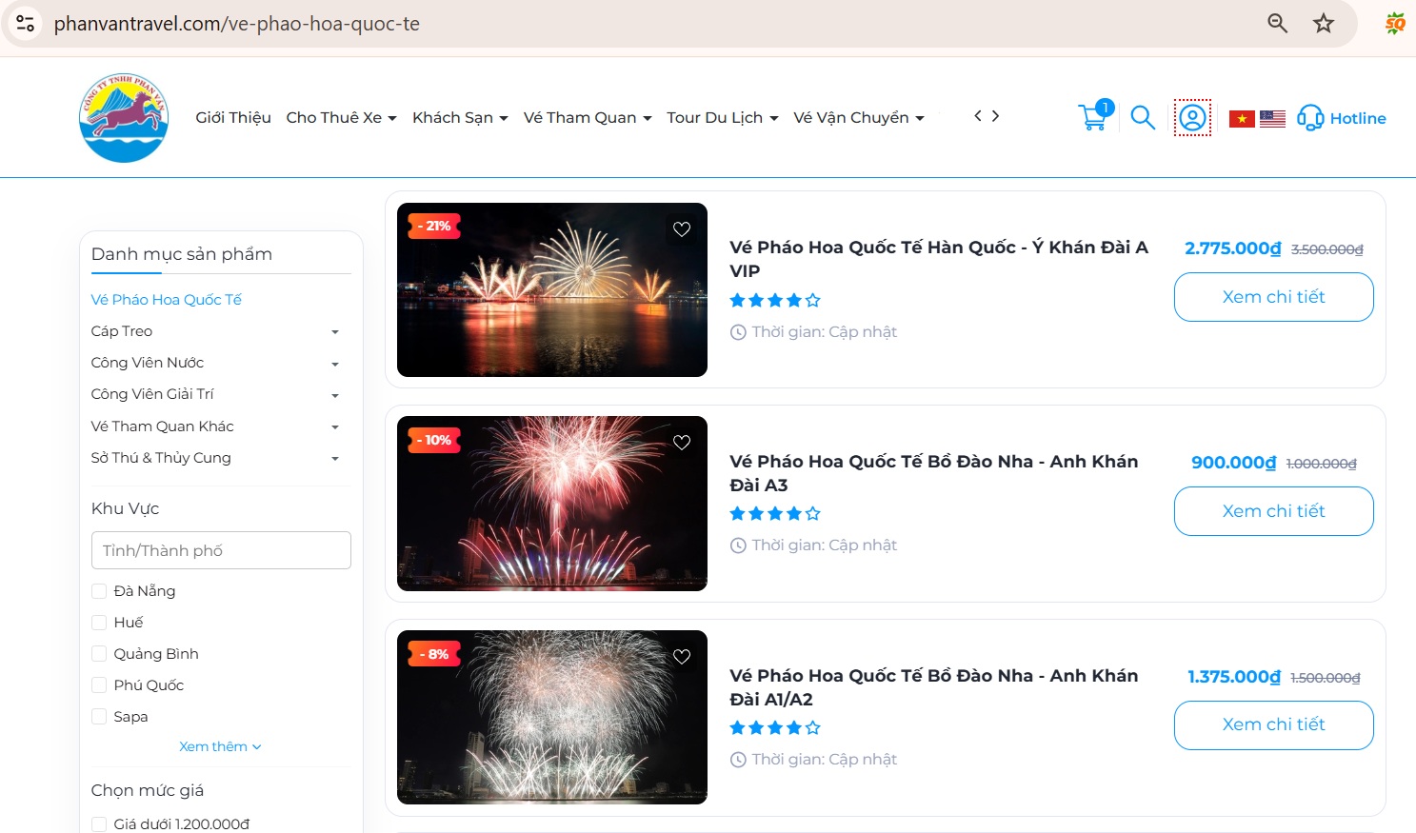
Task: Click the heart on Bồ Đào Nha A3 product
Action: click(x=681, y=443)
